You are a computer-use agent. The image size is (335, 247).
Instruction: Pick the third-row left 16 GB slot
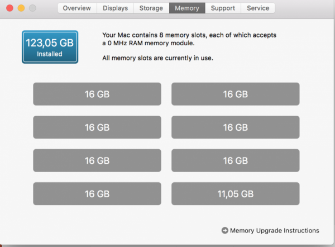pos(97,160)
